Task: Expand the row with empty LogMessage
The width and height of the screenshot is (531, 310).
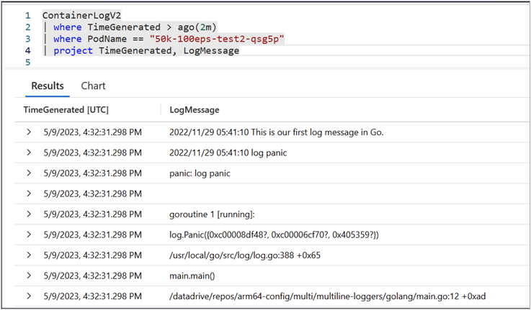Action: 29,193
